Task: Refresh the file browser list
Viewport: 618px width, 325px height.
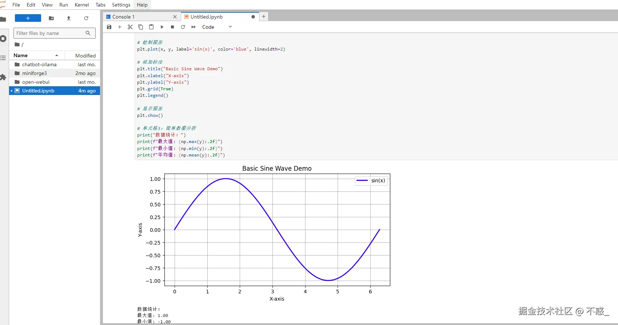Action: point(86,18)
